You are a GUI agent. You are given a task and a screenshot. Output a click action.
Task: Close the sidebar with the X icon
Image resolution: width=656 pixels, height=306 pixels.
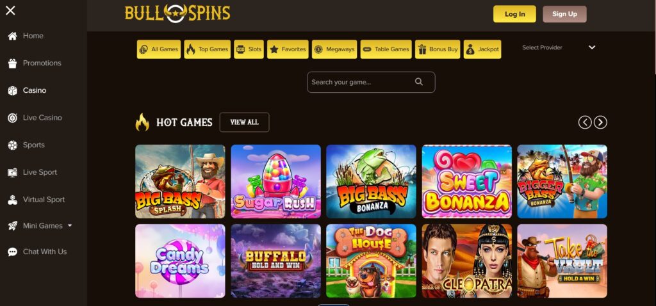tap(10, 10)
